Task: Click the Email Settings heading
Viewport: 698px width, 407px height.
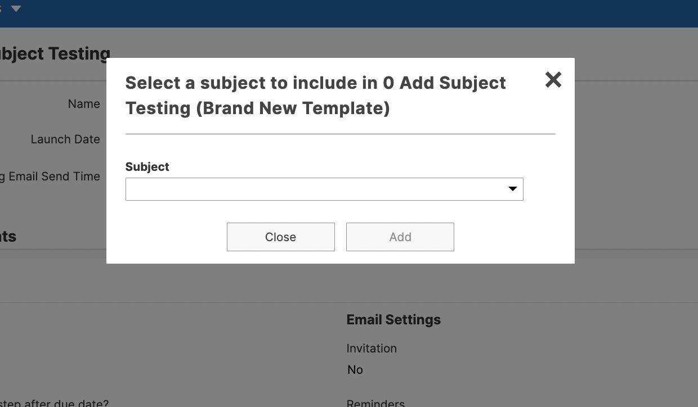Action: [393, 320]
